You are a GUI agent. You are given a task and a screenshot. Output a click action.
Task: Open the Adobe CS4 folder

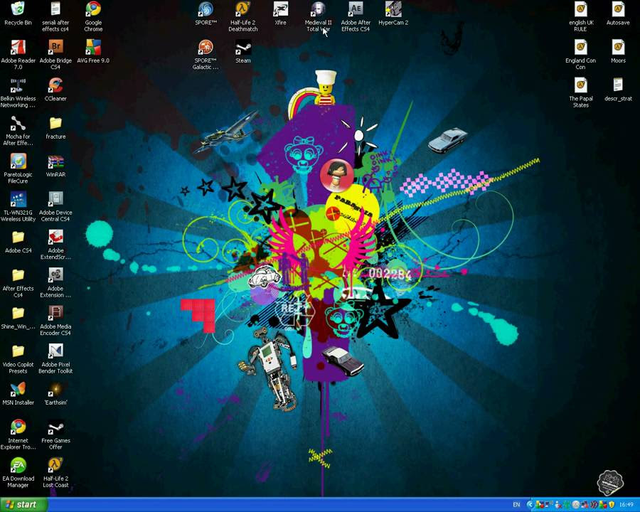click(18, 238)
